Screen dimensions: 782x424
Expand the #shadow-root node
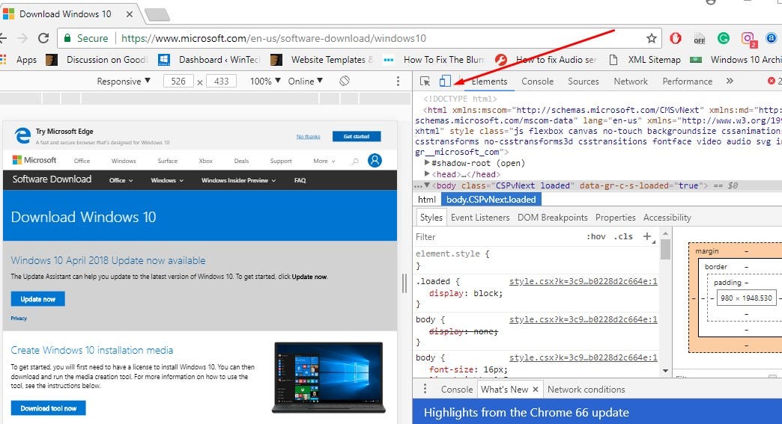[427, 163]
